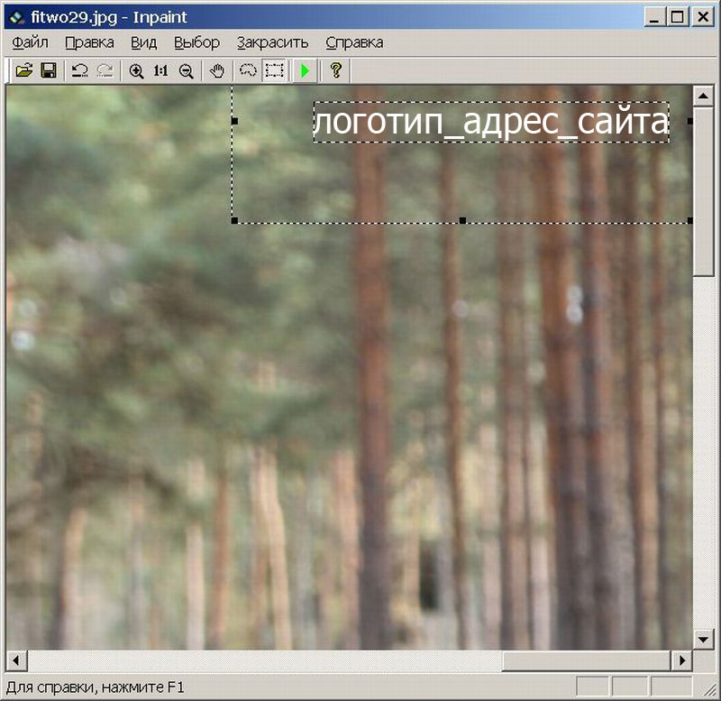Expand the Выбор menu
The height and width of the screenshot is (701, 721).
[x=196, y=42]
